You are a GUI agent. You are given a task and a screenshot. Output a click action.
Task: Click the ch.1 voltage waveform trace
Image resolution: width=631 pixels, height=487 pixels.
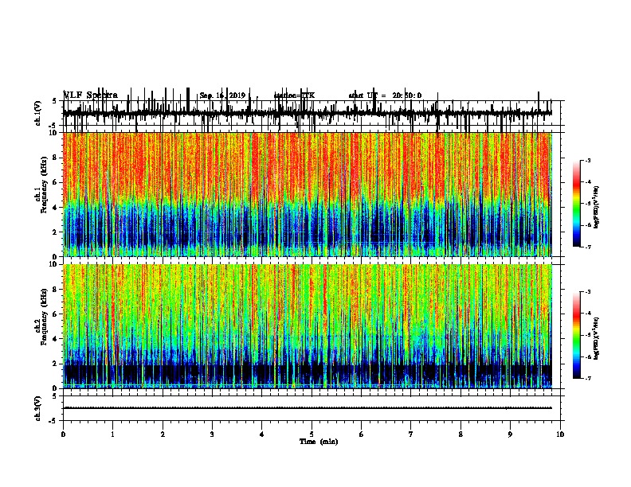tap(308, 113)
